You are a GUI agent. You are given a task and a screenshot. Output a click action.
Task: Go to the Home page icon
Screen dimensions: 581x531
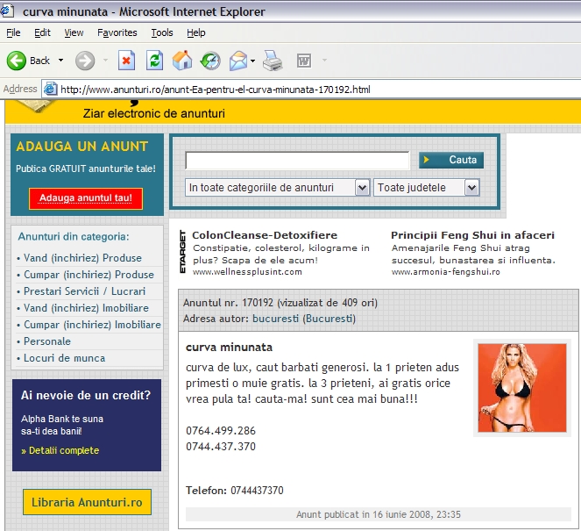pos(182,60)
